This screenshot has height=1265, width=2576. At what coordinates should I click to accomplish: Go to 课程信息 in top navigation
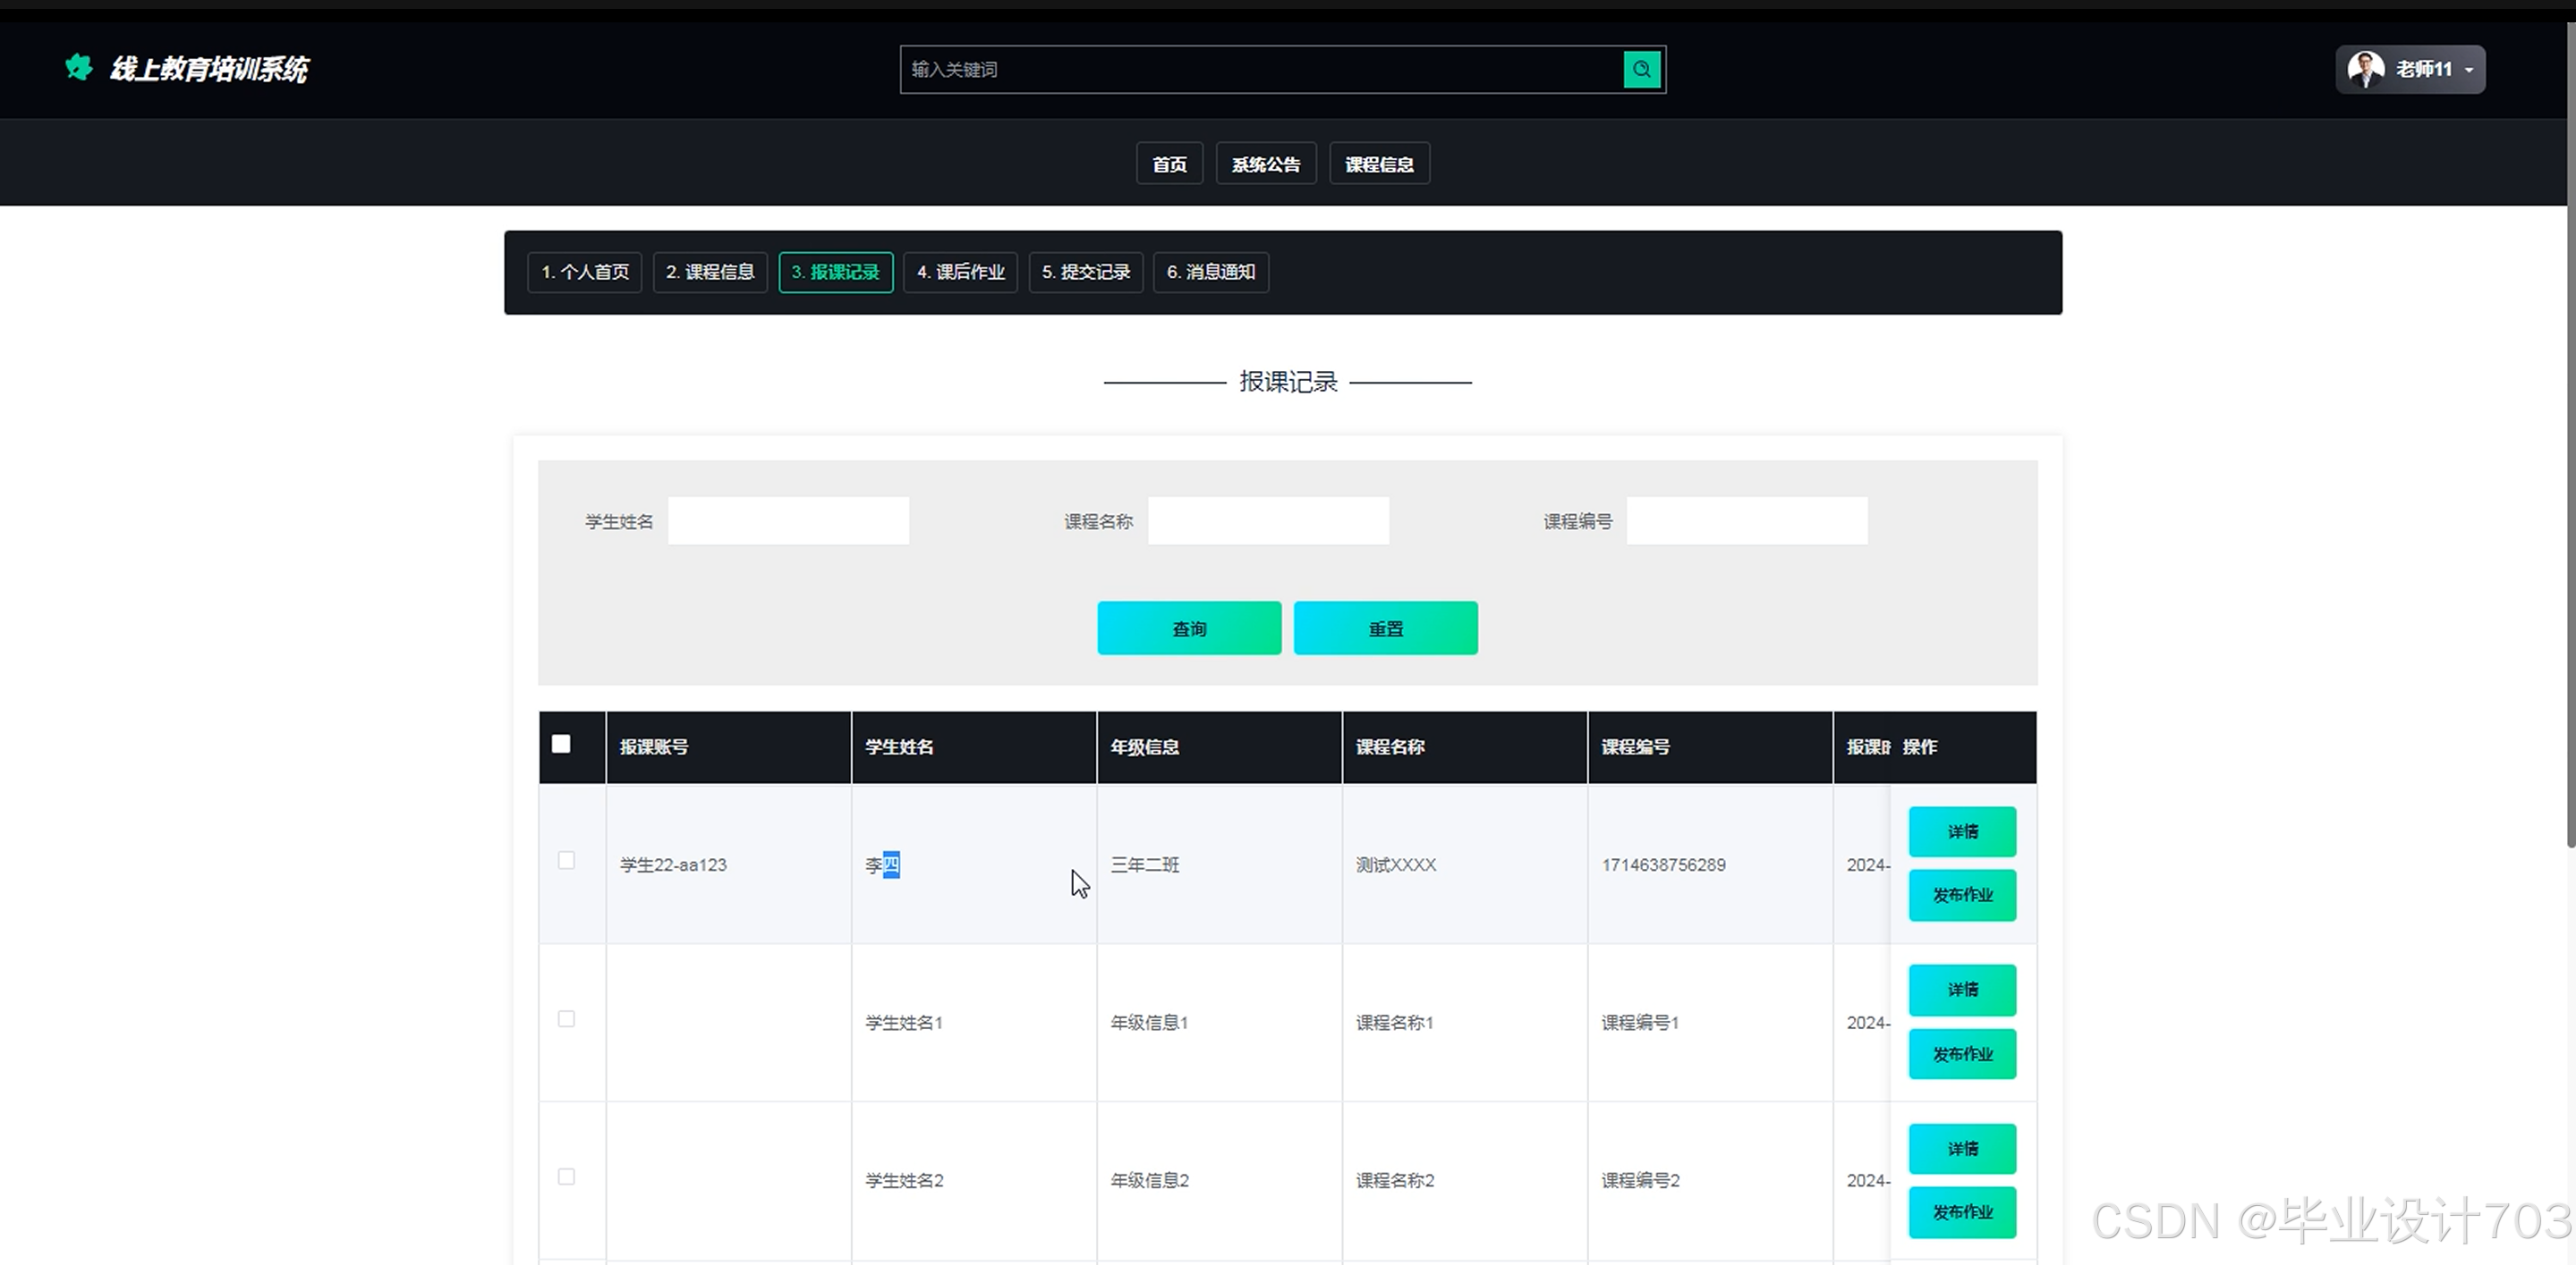tap(1379, 164)
